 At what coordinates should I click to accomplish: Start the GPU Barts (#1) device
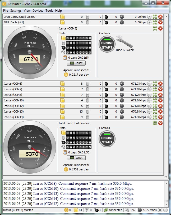pos(149,22)
